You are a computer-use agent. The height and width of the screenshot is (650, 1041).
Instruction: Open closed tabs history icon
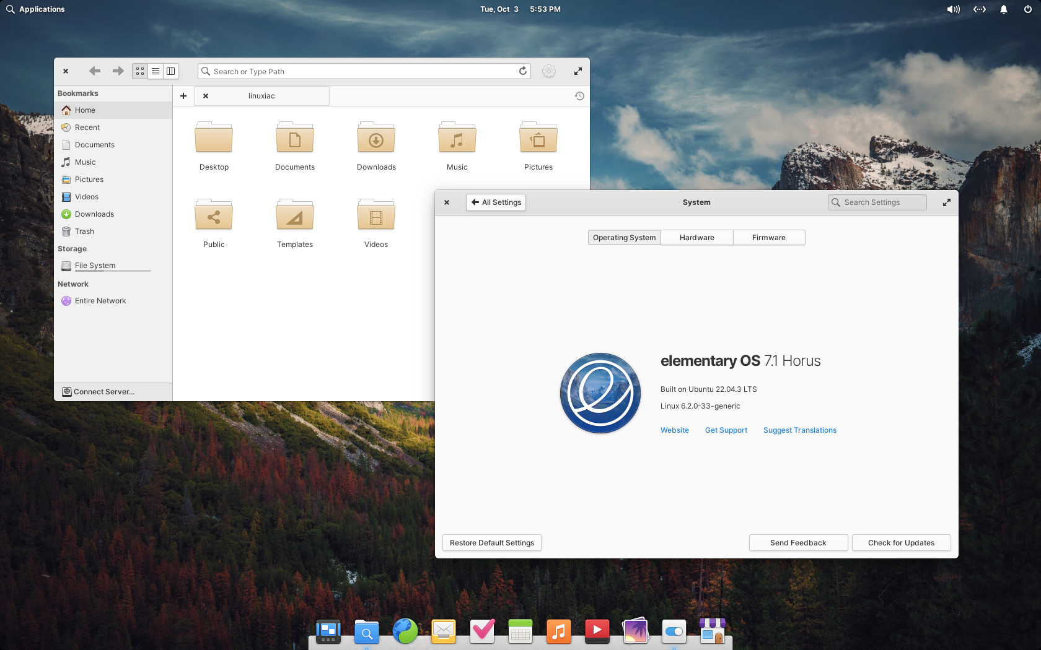point(579,96)
